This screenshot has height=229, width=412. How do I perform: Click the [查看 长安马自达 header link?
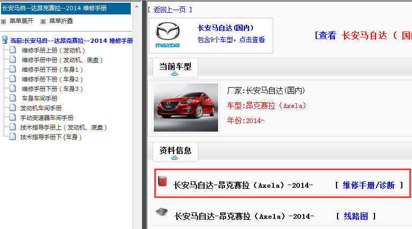(x=363, y=35)
